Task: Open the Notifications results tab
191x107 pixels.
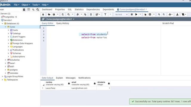Action: coord(84,78)
